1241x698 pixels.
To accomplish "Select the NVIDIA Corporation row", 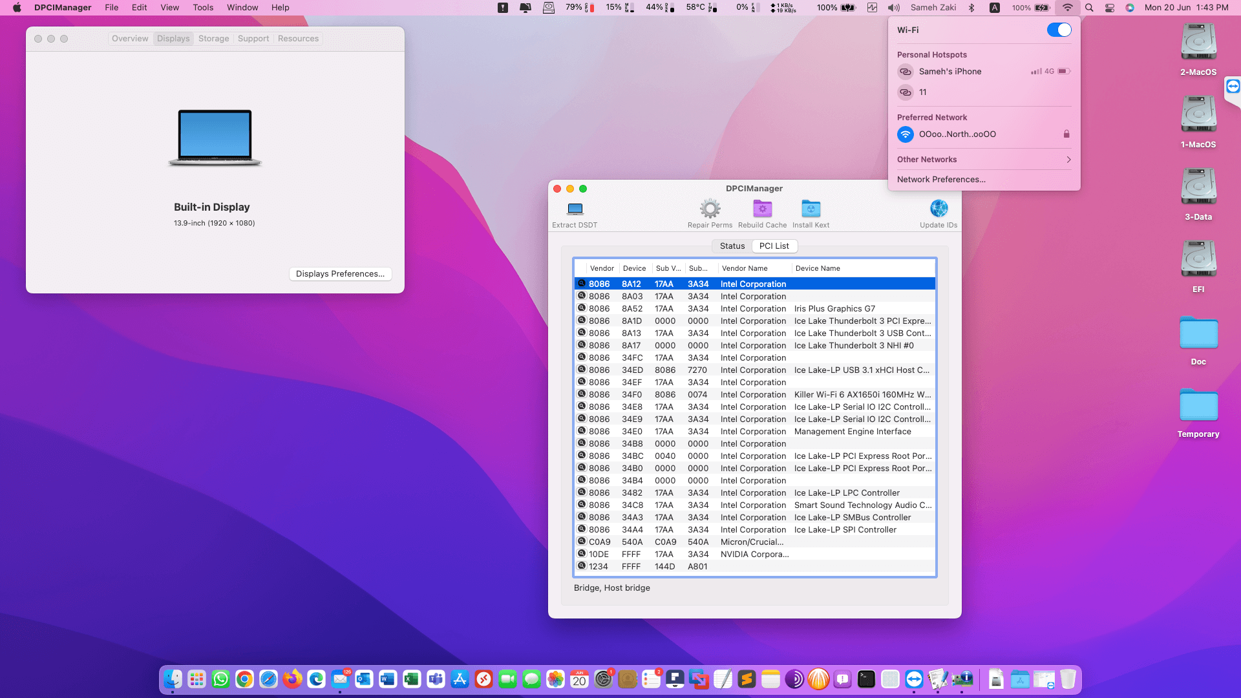I will point(755,554).
